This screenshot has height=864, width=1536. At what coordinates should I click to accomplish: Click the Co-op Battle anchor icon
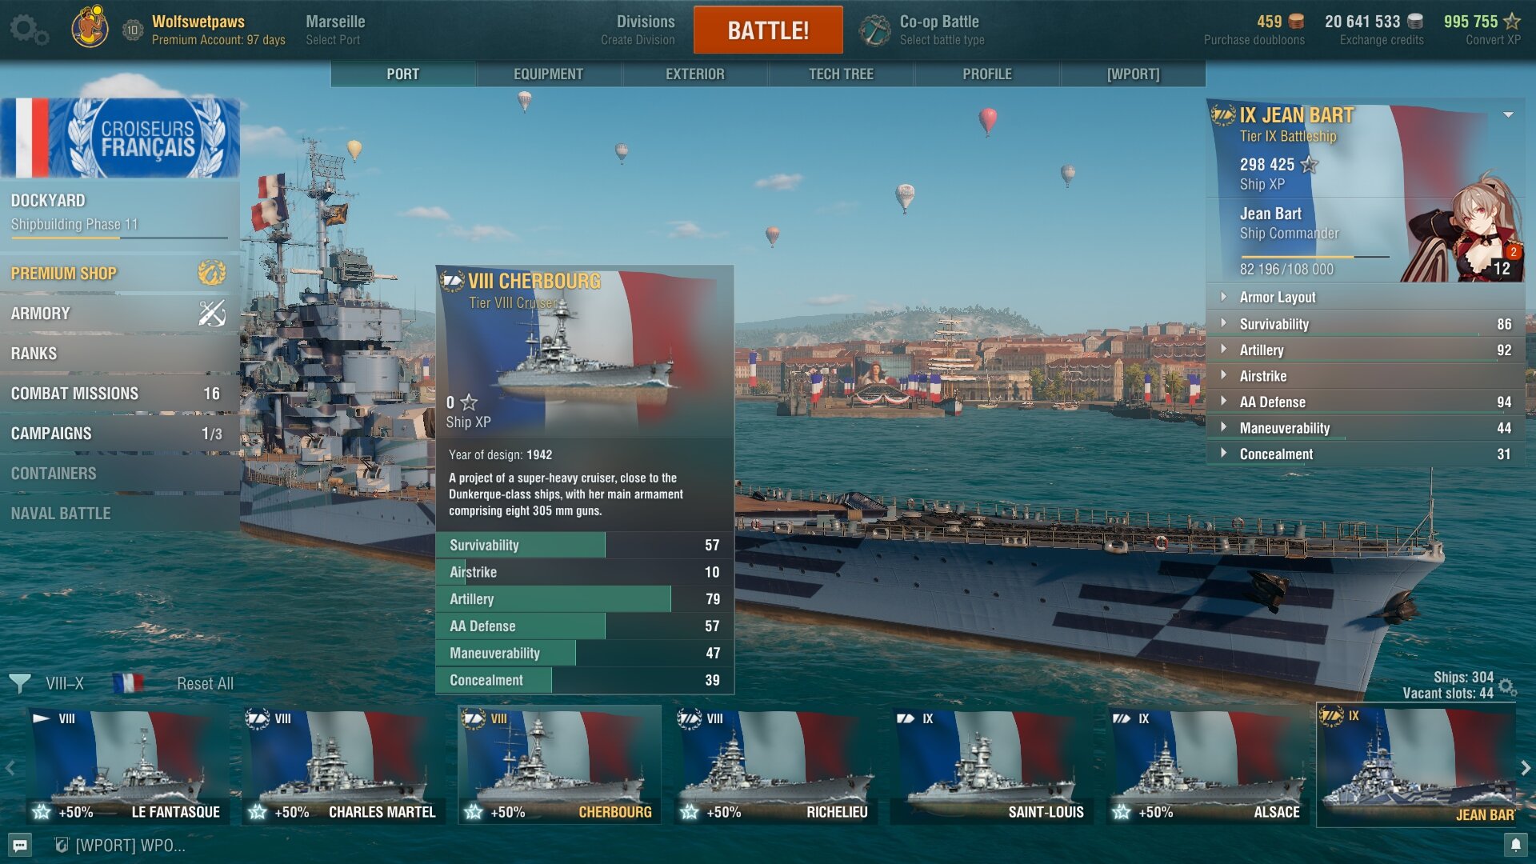pyautogui.click(x=874, y=30)
